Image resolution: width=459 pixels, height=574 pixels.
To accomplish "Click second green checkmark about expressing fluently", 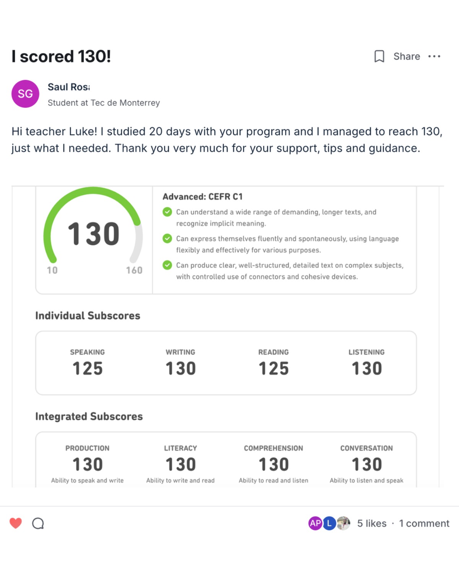I will [167, 239].
